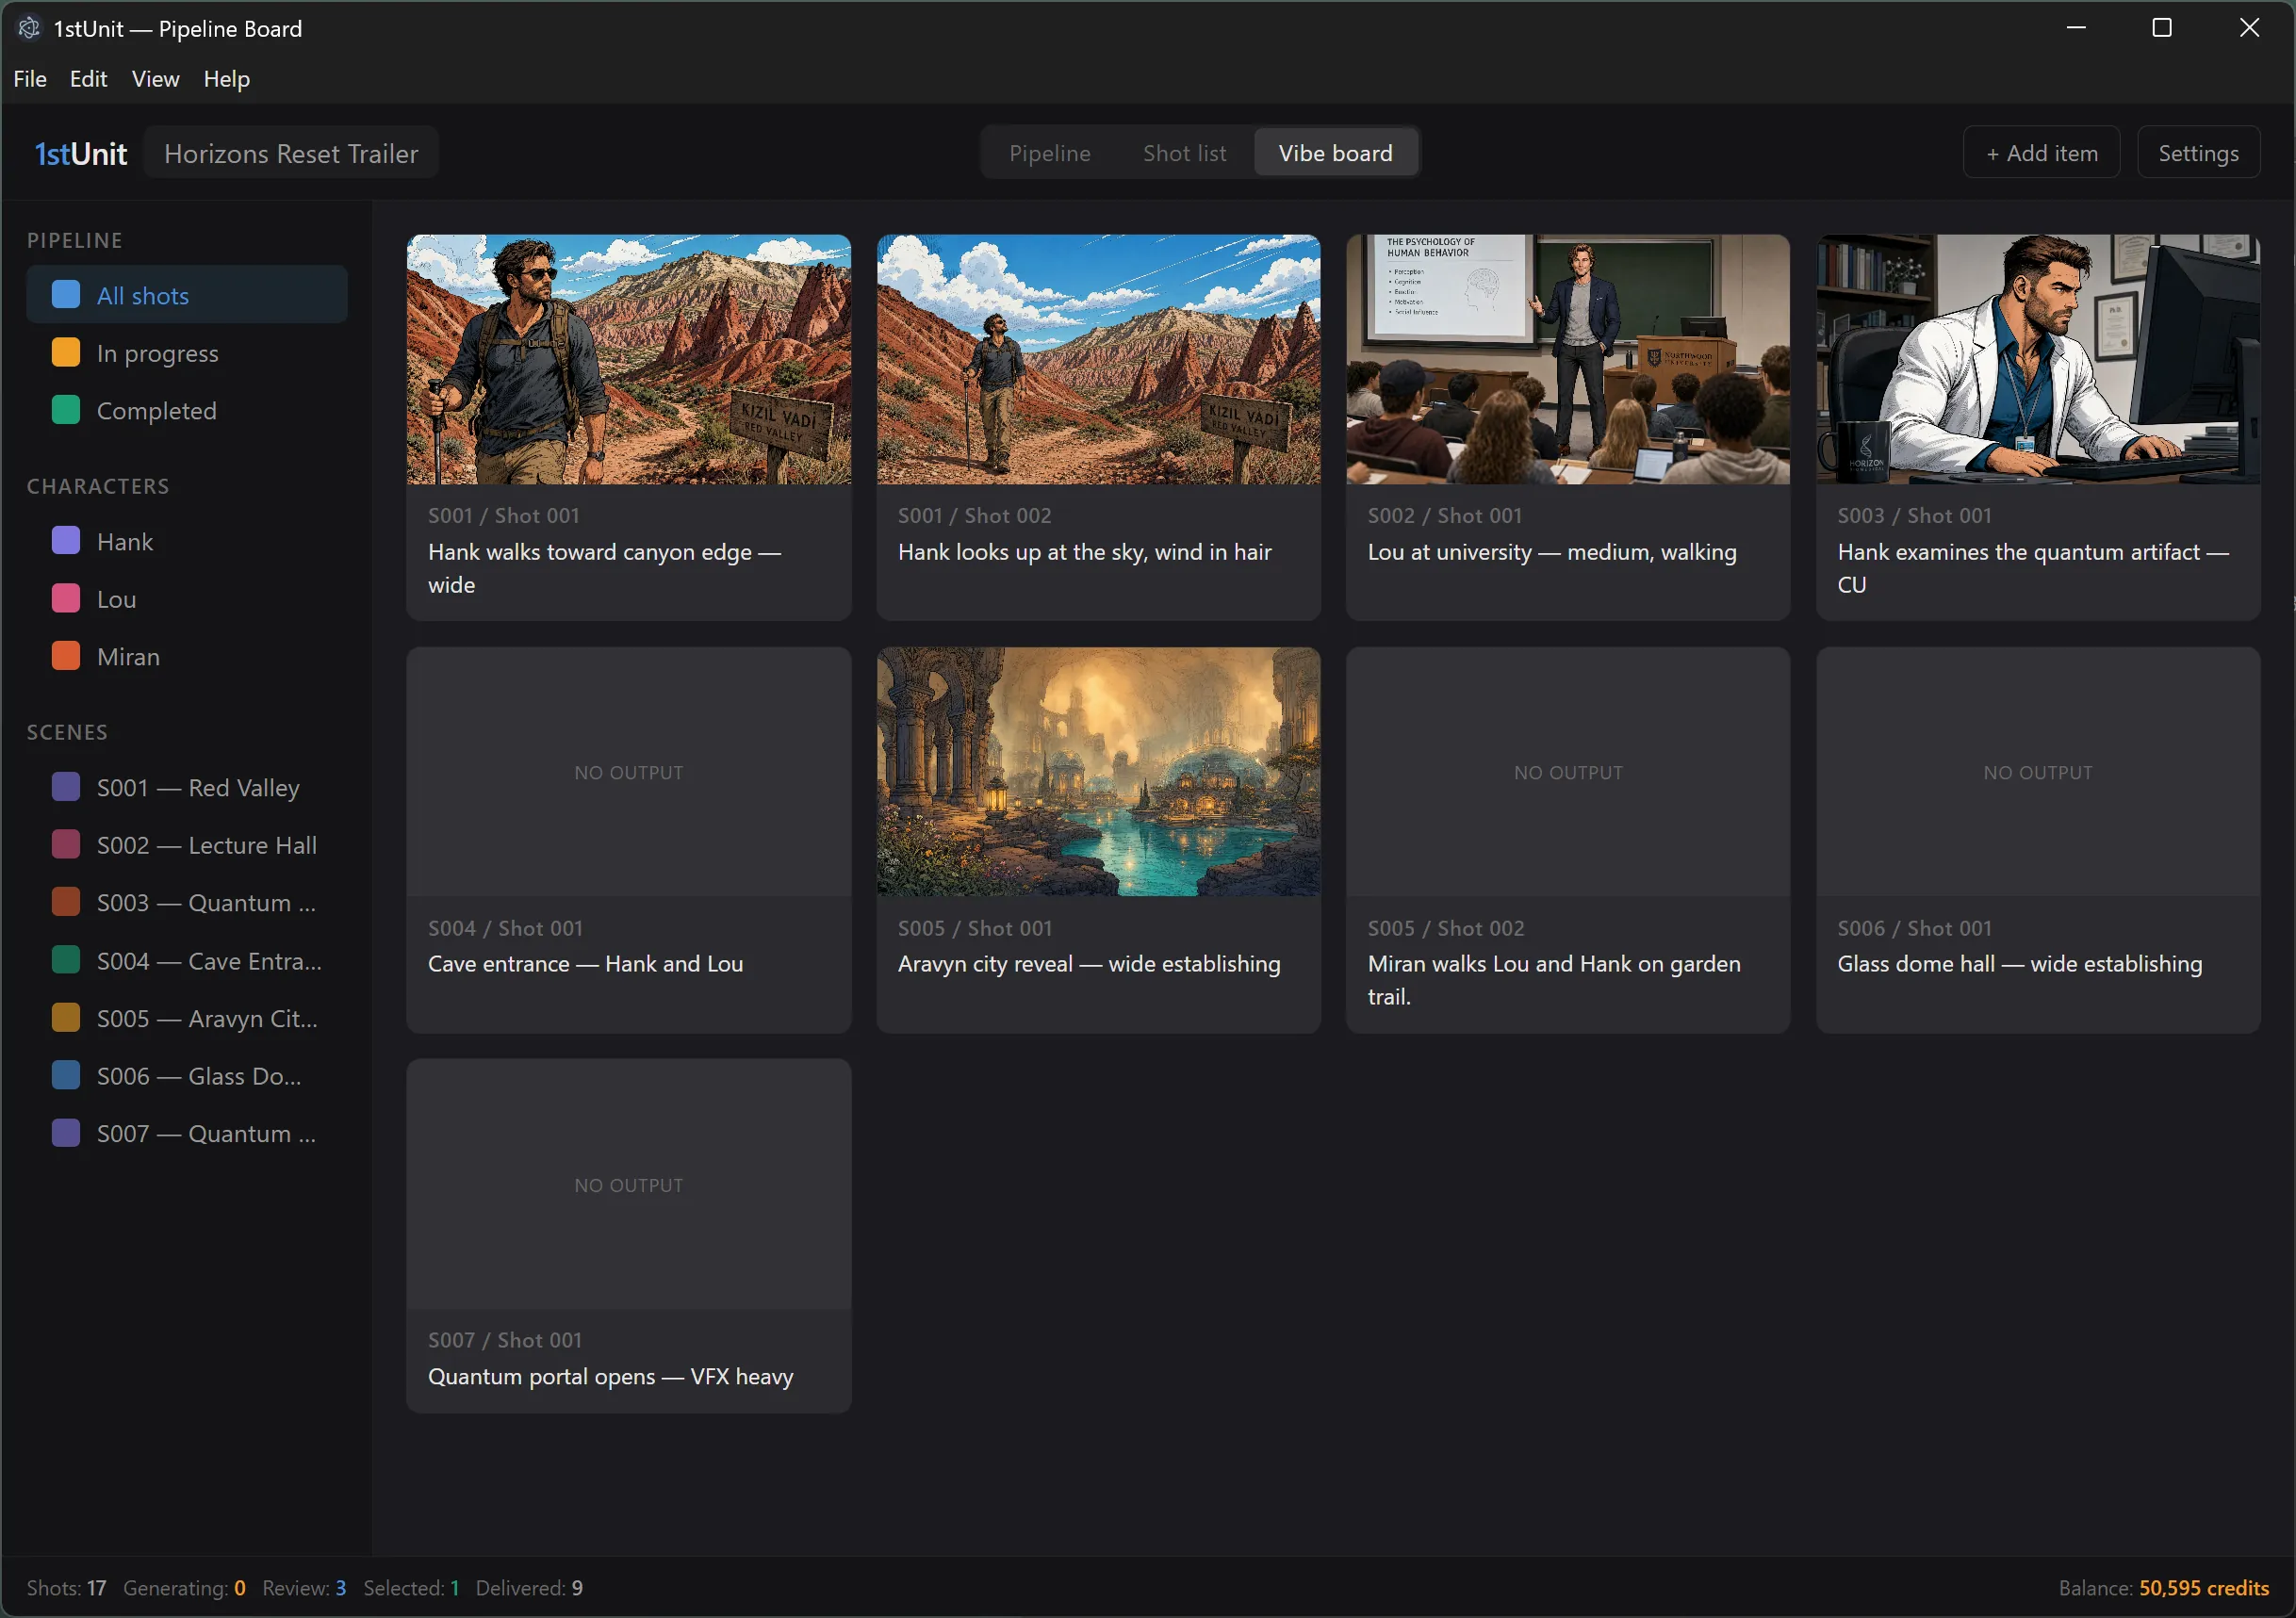
Task: Click 'Lou at university — medium, walking' title
Action: pyautogui.click(x=1551, y=552)
